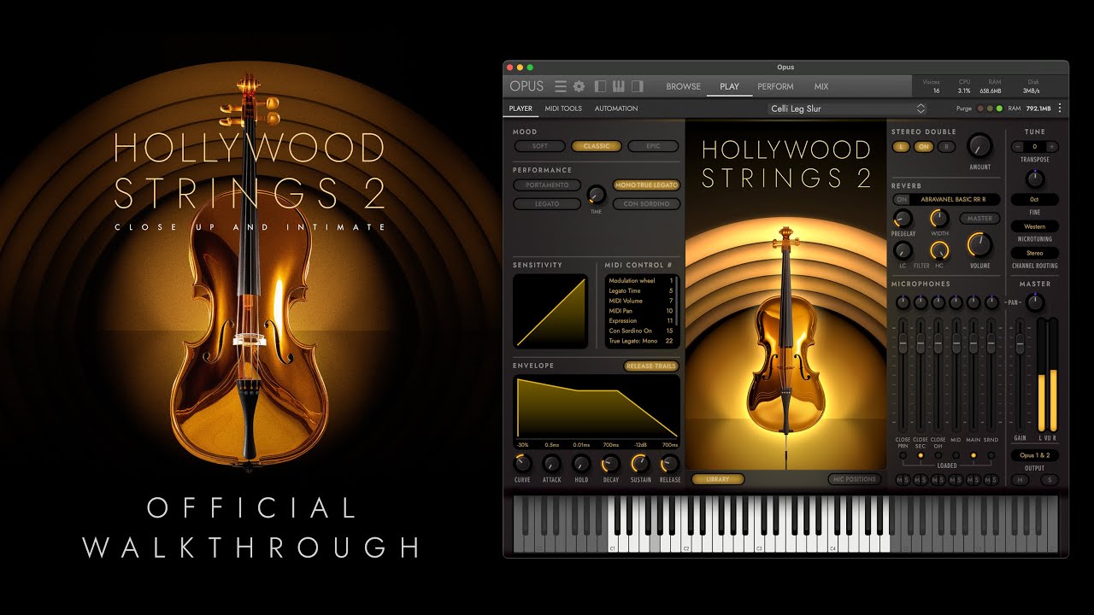Click the reverb HC filter knob
This screenshot has height=615, width=1094.
click(939, 250)
